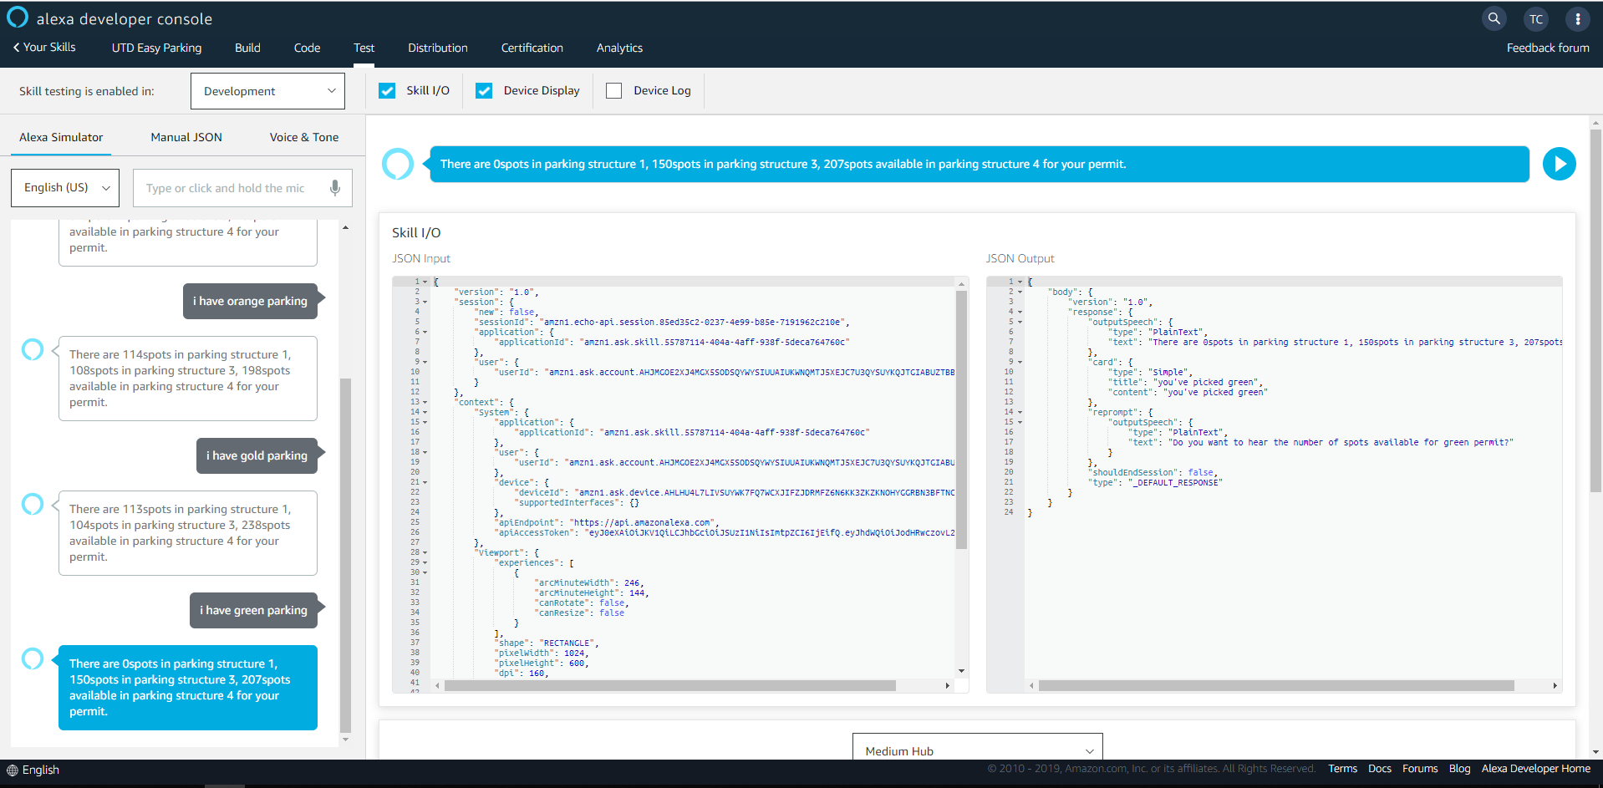Image resolution: width=1603 pixels, height=788 pixels.
Task: Open the Development stage dropdown
Action: pos(267,91)
